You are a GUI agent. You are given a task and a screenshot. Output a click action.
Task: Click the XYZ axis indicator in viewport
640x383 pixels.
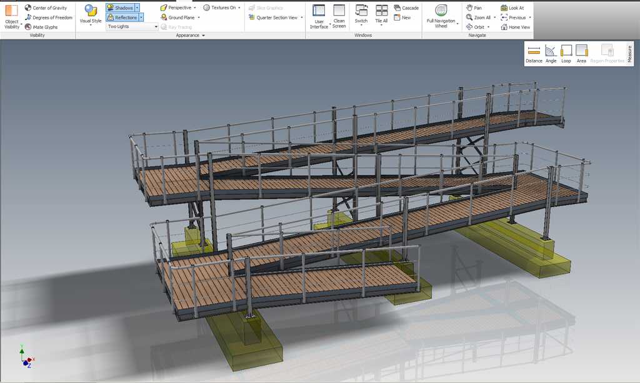tap(26, 357)
